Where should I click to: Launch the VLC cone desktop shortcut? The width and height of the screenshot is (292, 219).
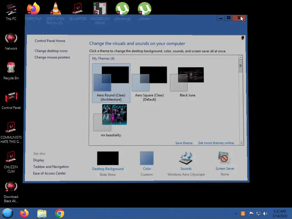click(56, 13)
